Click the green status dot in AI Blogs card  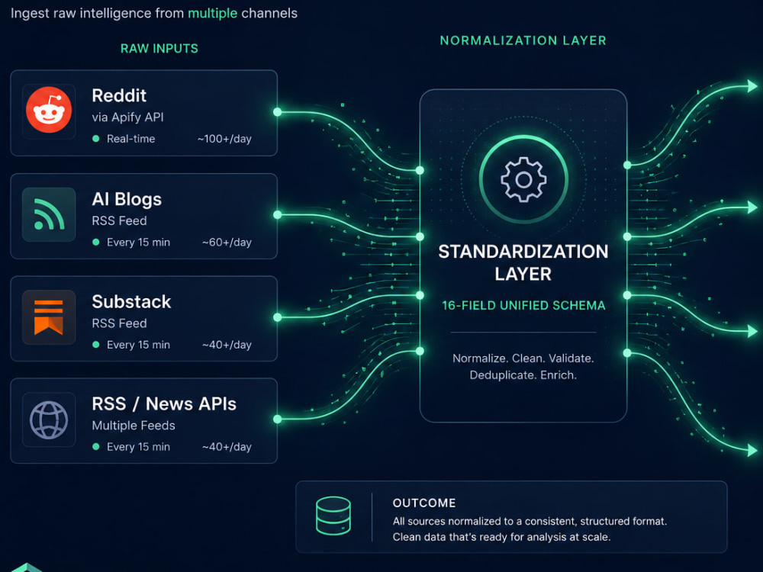[x=96, y=242]
